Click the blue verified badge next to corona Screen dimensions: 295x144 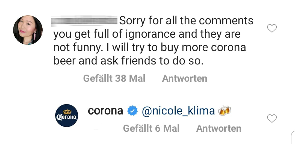pyautogui.click(x=132, y=111)
